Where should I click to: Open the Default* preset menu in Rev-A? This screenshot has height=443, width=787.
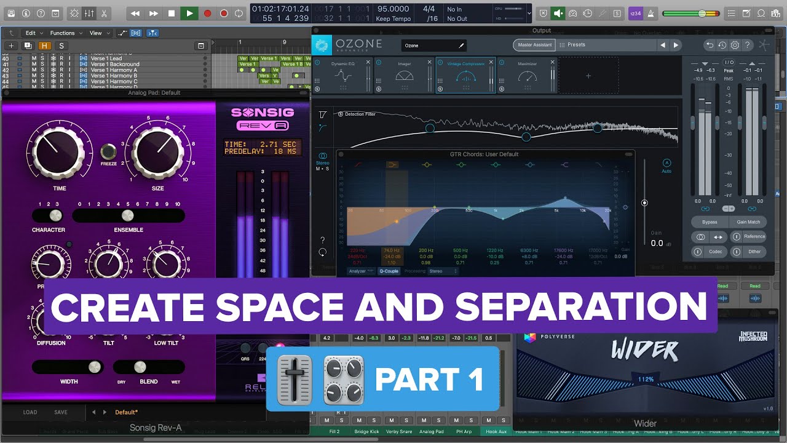pyautogui.click(x=127, y=412)
